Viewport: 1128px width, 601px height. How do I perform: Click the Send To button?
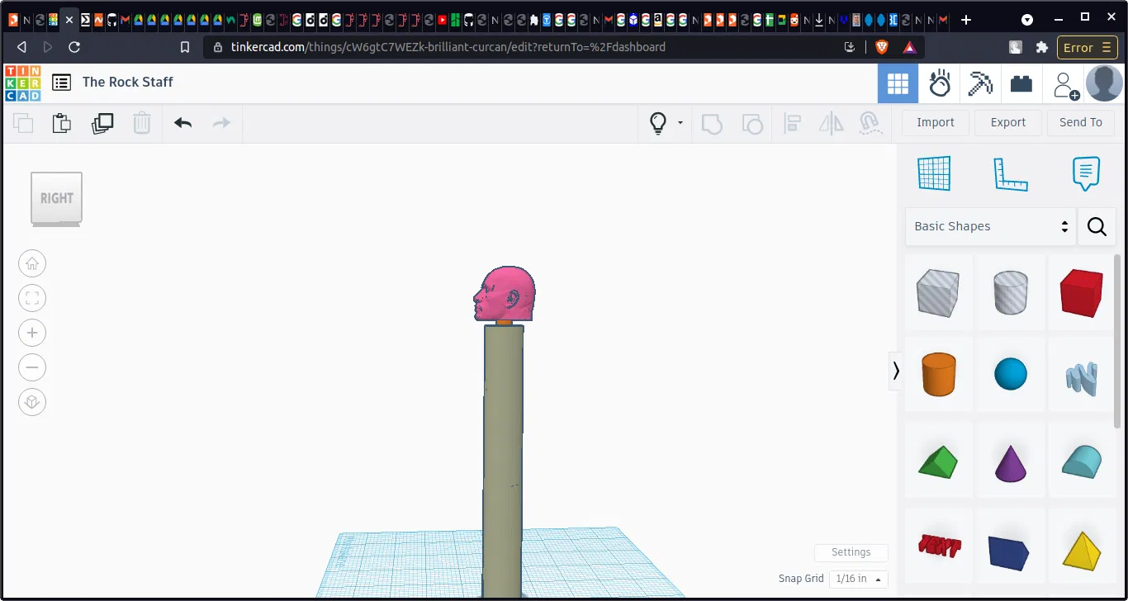(1081, 122)
